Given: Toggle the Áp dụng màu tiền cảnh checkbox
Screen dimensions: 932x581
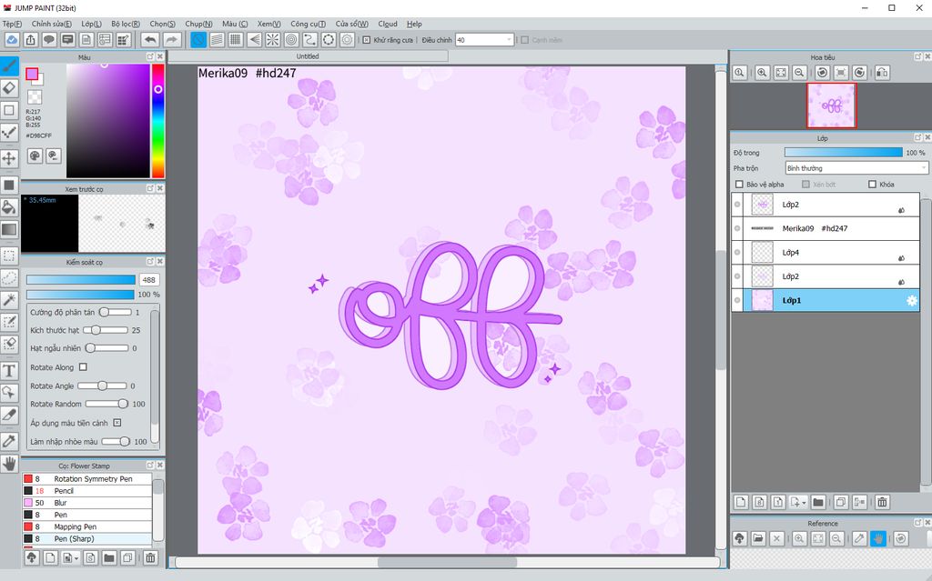Looking at the screenshot, I should [x=117, y=423].
